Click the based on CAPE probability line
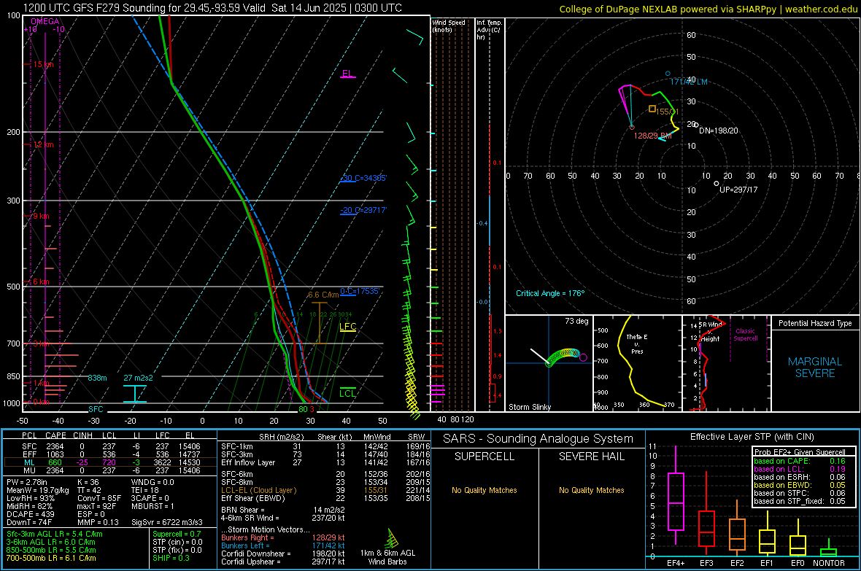Image resolution: width=861 pixels, height=571 pixels. [800, 461]
